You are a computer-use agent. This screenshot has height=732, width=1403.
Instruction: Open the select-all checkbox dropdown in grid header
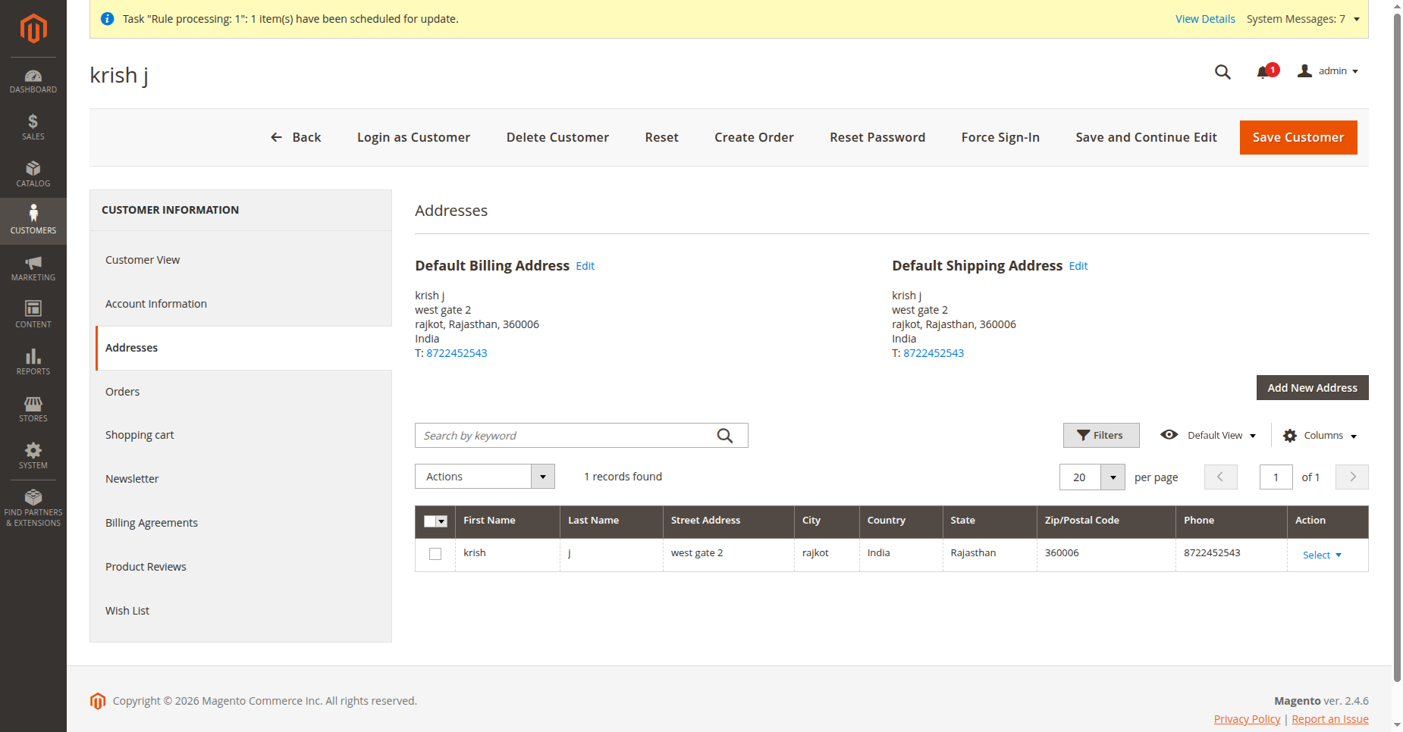[x=435, y=521]
